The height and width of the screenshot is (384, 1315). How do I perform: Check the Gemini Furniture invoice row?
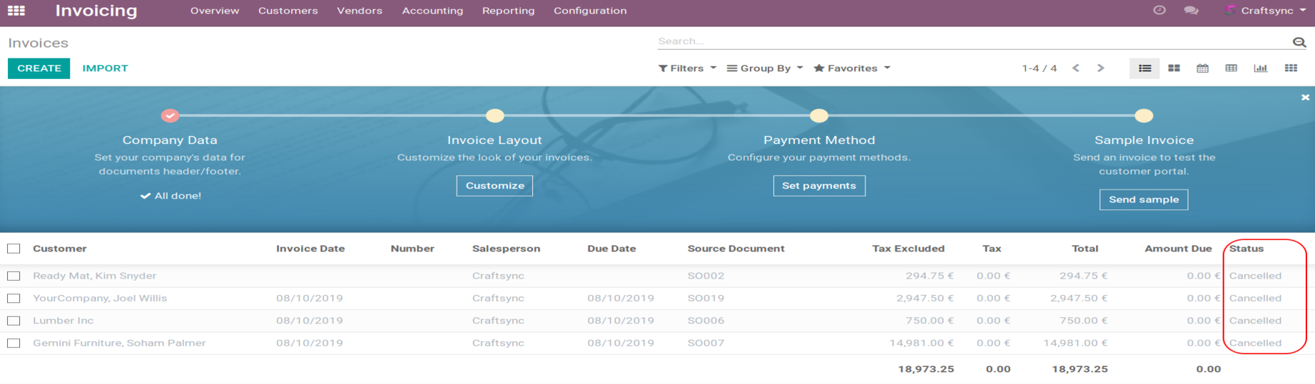coord(14,343)
